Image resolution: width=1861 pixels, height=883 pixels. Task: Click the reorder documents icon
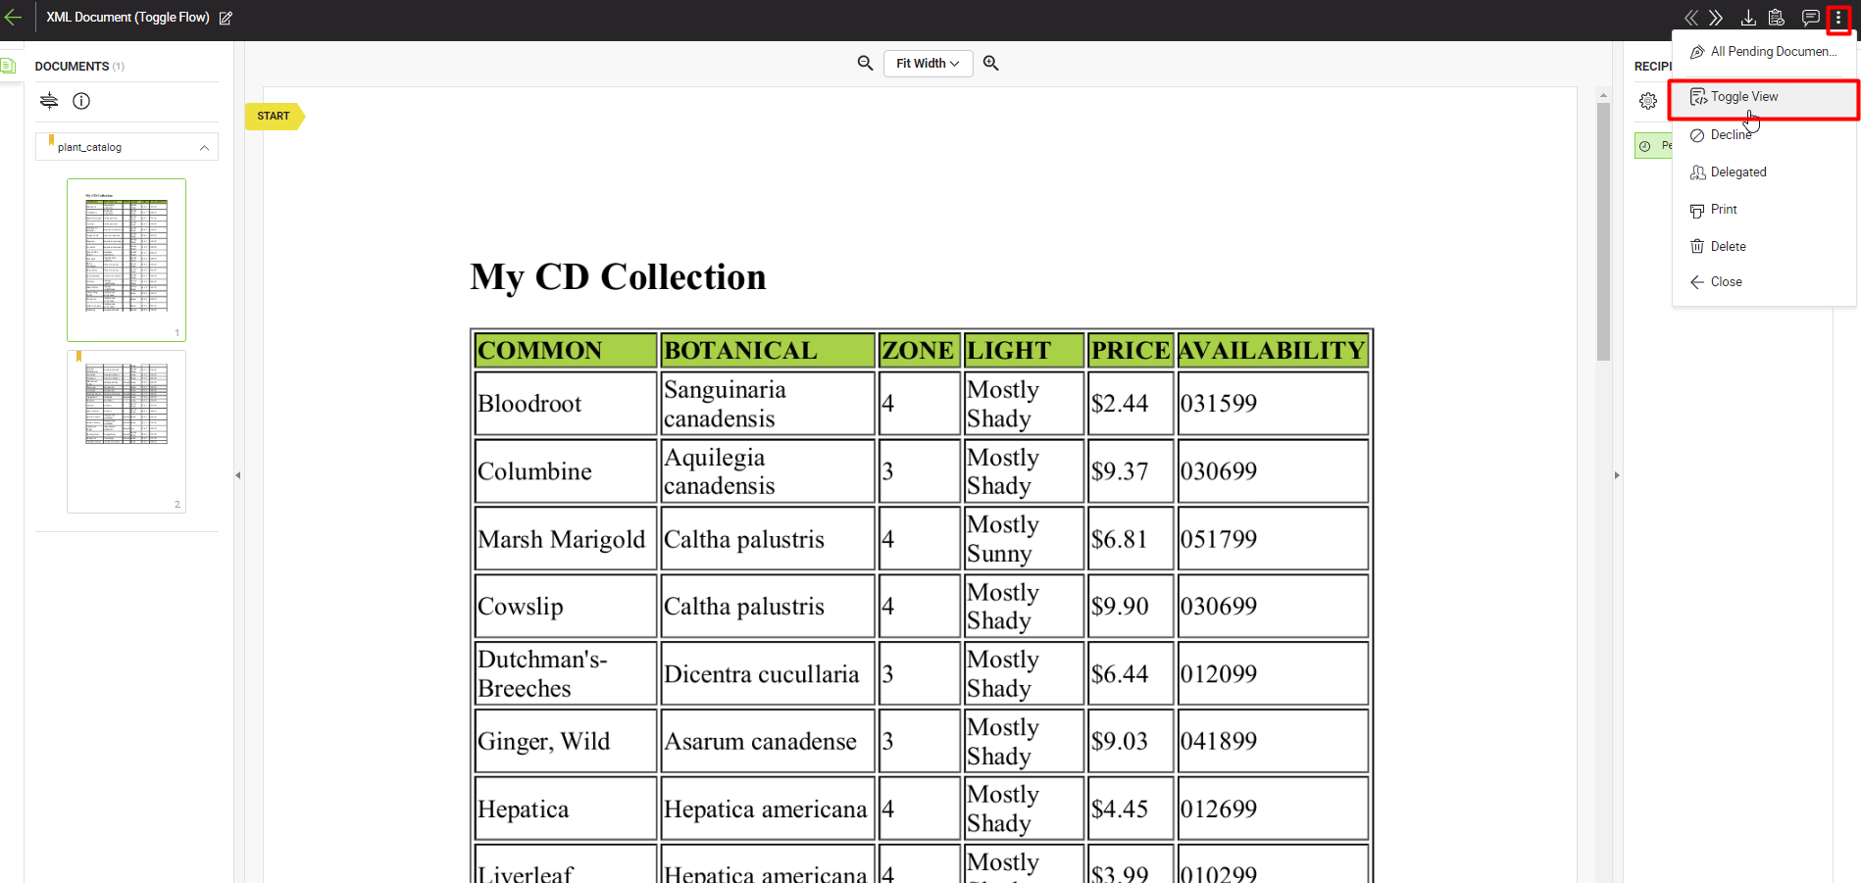click(x=49, y=101)
